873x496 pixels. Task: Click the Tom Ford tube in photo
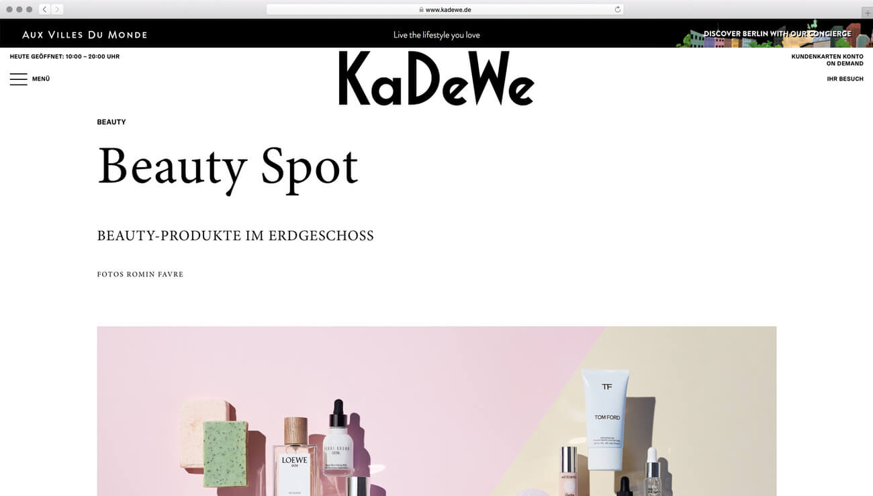(606, 419)
